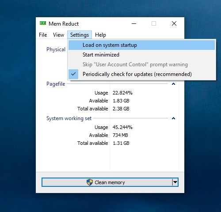The height and width of the screenshot is (212, 221).
Task: Click the disabled maximize window icon
Action: point(154,23)
